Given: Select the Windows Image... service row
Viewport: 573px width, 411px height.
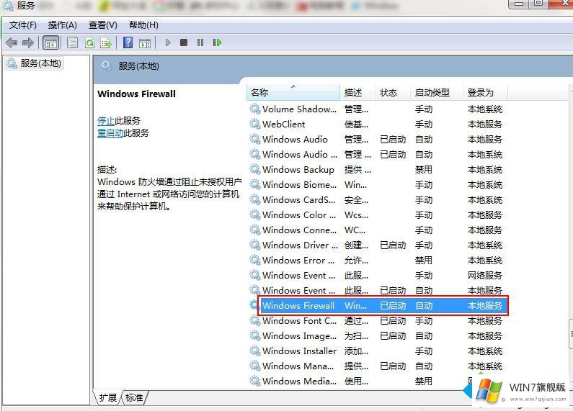Looking at the screenshot, I should pos(377,336).
